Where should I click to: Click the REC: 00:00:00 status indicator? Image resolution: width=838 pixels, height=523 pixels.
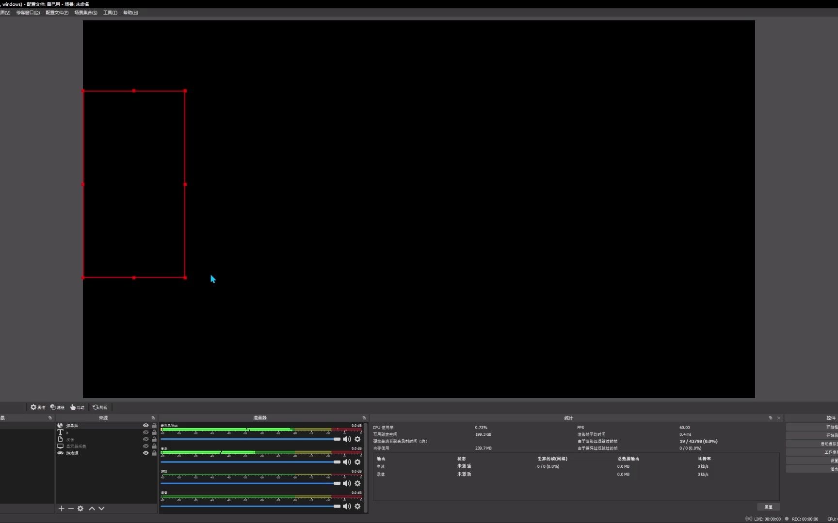[802, 519]
